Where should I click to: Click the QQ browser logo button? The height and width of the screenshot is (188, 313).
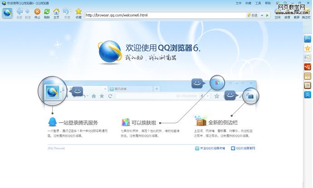coord(7,13)
